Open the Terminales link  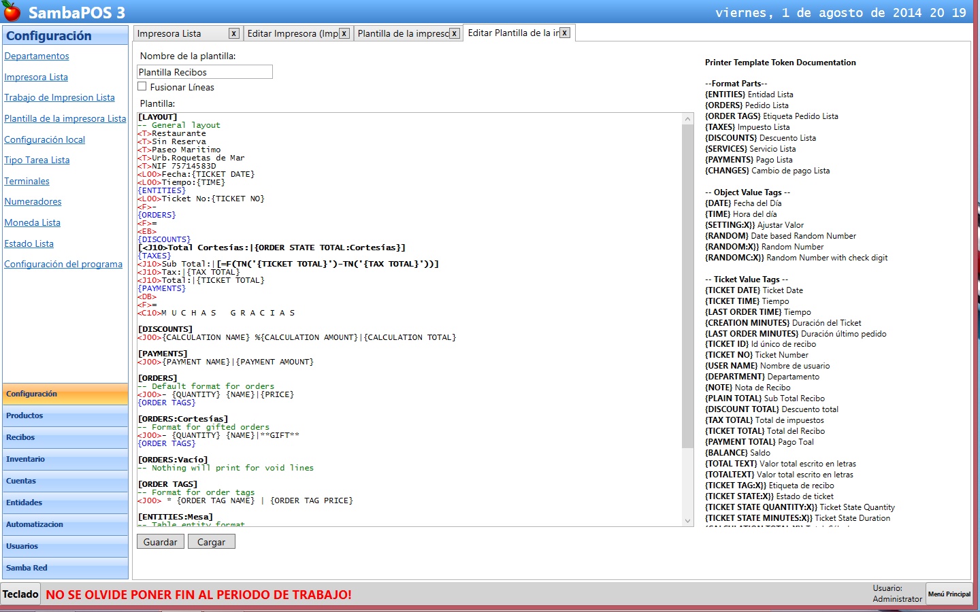[x=27, y=181]
